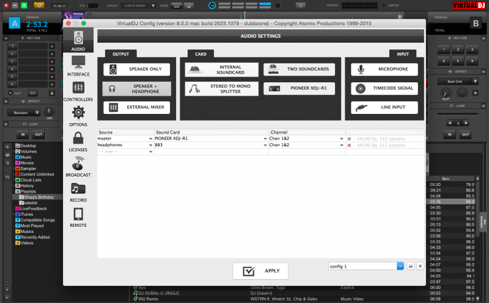489x303 pixels.
Task: Select Shaq's Birthday playlist in browser
Action: tap(39, 197)
